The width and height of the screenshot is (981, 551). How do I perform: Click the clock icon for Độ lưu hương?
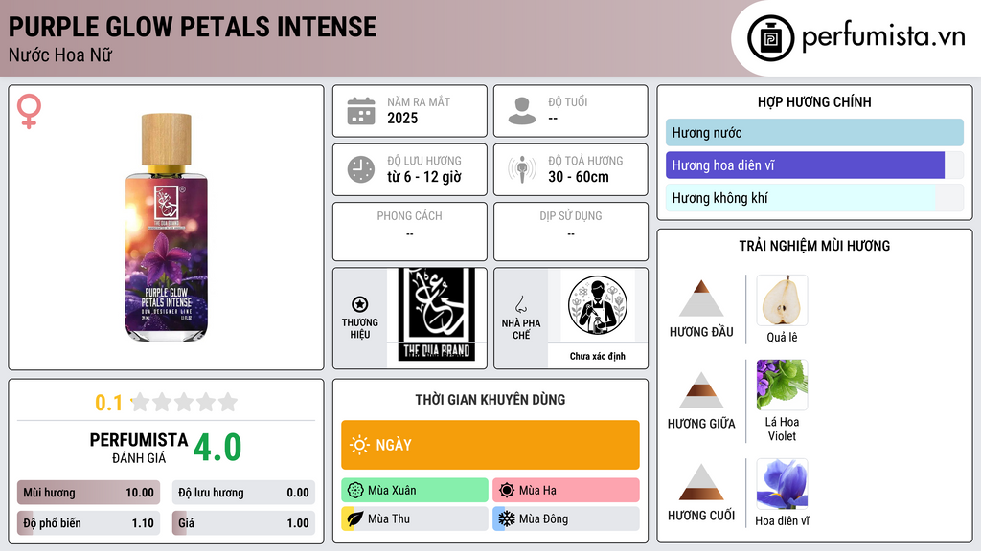(361, 169)
